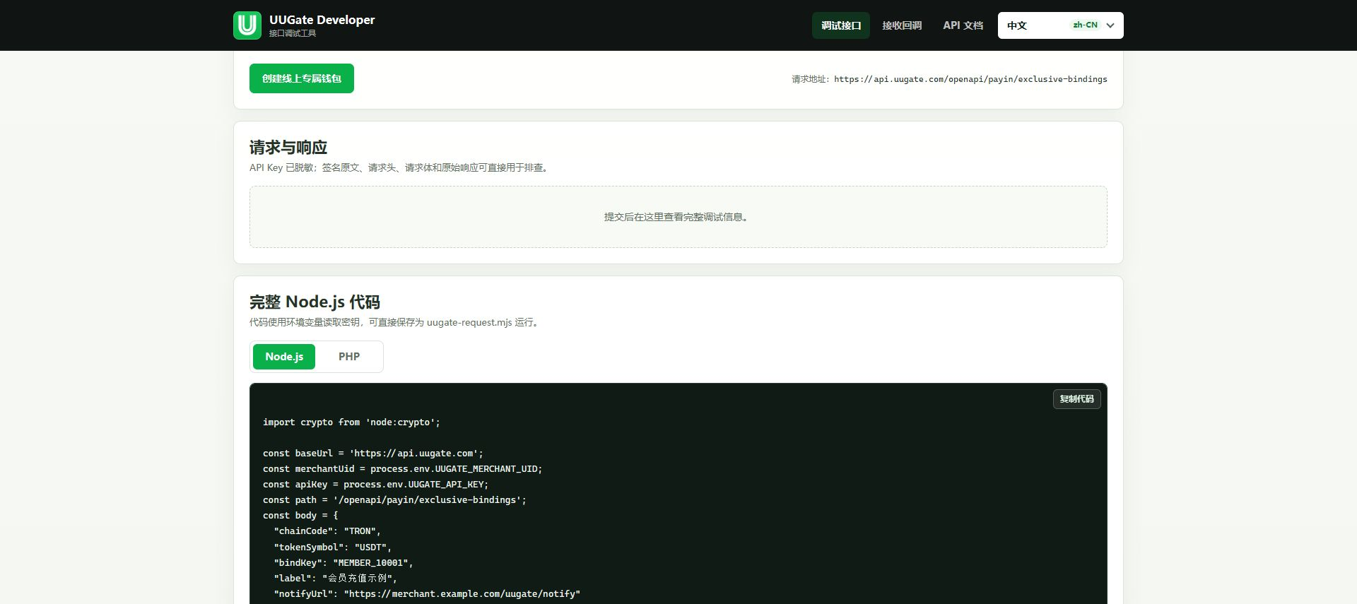Click the UUGate green logo icon
The width and height of the screenshot is (1357, 604).
pyautogui.click(x=247, y=25)
